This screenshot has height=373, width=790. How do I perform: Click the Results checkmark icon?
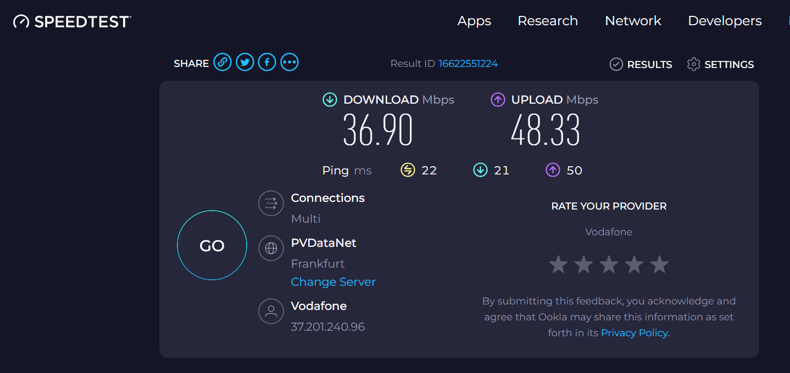tap(616, 64)
